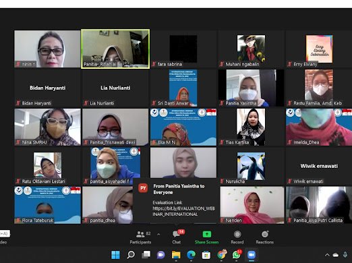Screen dimensions: 352x263
Task: Click the green Share Screen icon
Action: pyautogui.click(x=206, y=234)
